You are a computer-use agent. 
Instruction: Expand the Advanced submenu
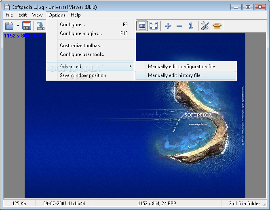(x=91, y=67)
